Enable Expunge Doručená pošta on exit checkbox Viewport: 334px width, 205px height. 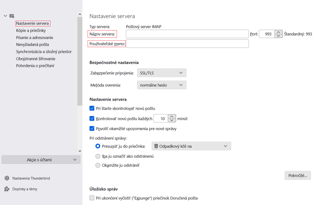[x=92, y=198]
